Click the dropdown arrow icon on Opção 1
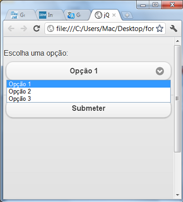Screen dimensions: 183x202 pyautogui.click(x=160, y=71)
